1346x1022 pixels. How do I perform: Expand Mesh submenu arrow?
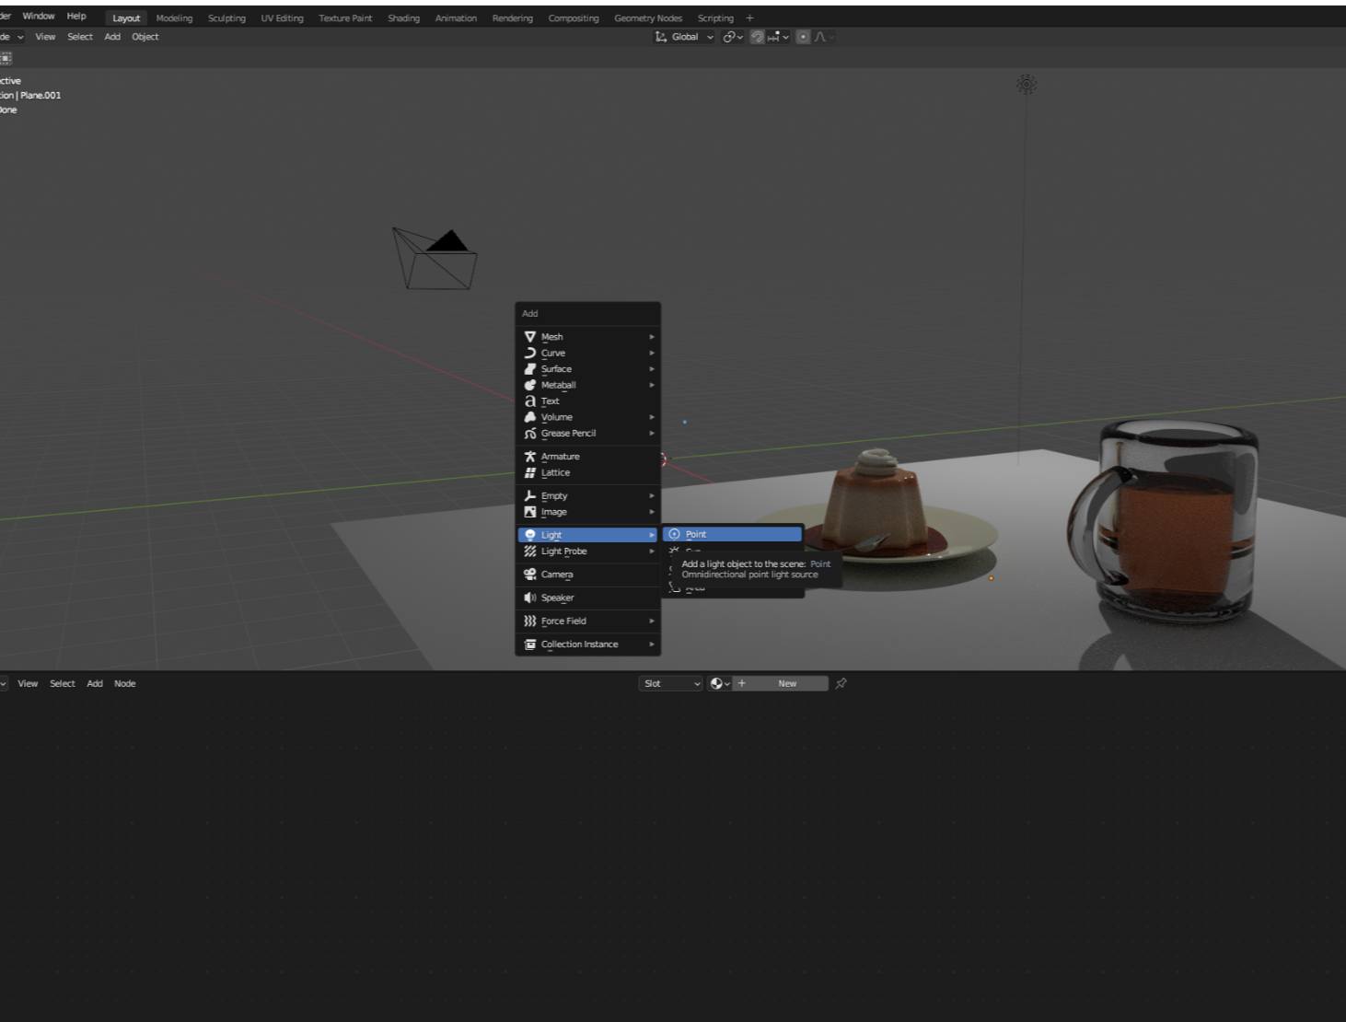(x=652, y=337)
